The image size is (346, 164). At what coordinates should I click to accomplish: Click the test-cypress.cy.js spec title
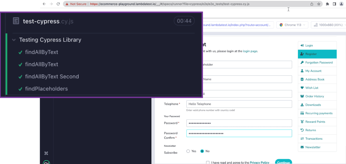(48, 21)
